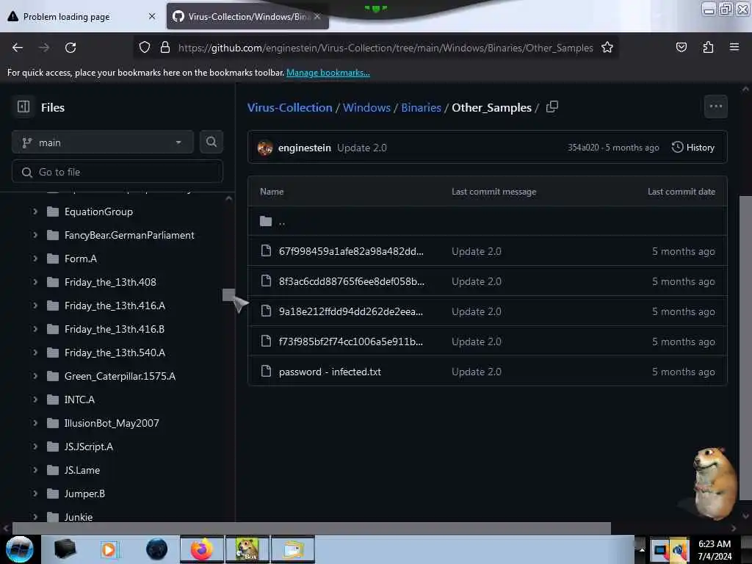This screenshot has width=752, height=564.
Task: Go back to the previous page
Action: click(x=18, y=48)
